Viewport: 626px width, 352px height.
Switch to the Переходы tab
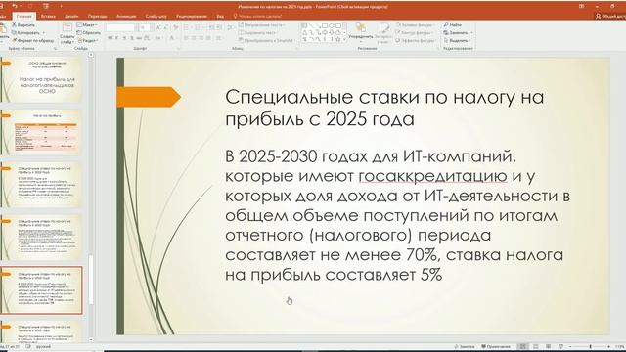[x=98, y=17]
